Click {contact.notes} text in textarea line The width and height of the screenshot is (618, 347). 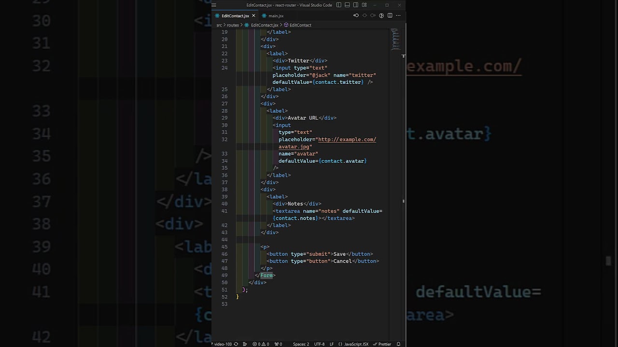[295, 218]
